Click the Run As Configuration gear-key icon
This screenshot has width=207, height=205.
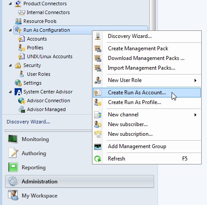(18, 30)
